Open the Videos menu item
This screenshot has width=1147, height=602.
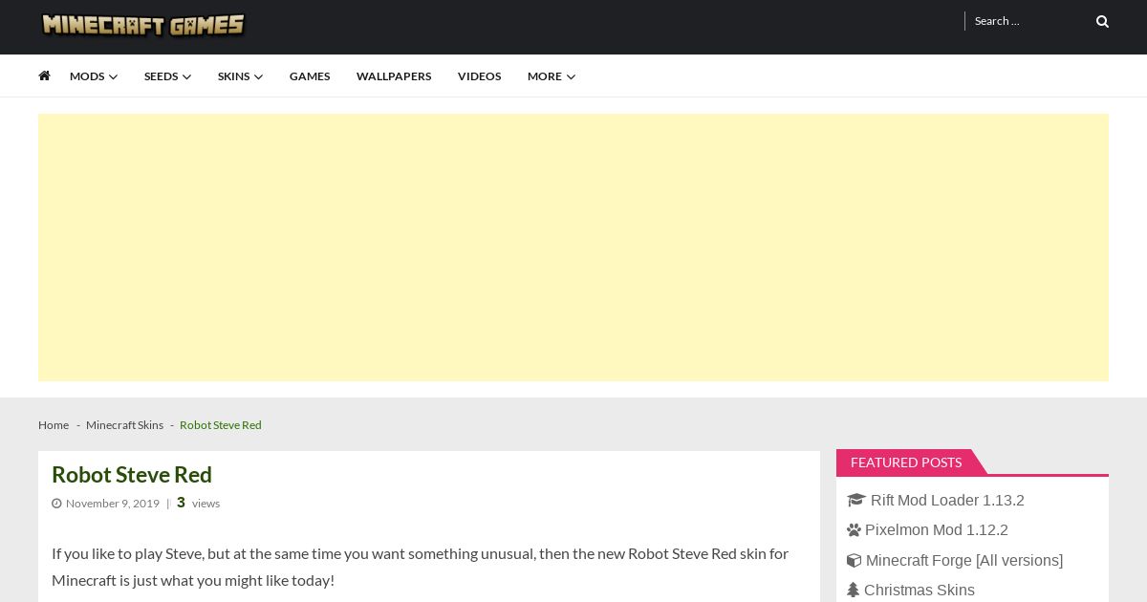click(x=479, y=76)
